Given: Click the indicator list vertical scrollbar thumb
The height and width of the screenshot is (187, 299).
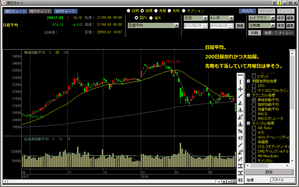Looking at the screenshot, I should tap(292, 83).
